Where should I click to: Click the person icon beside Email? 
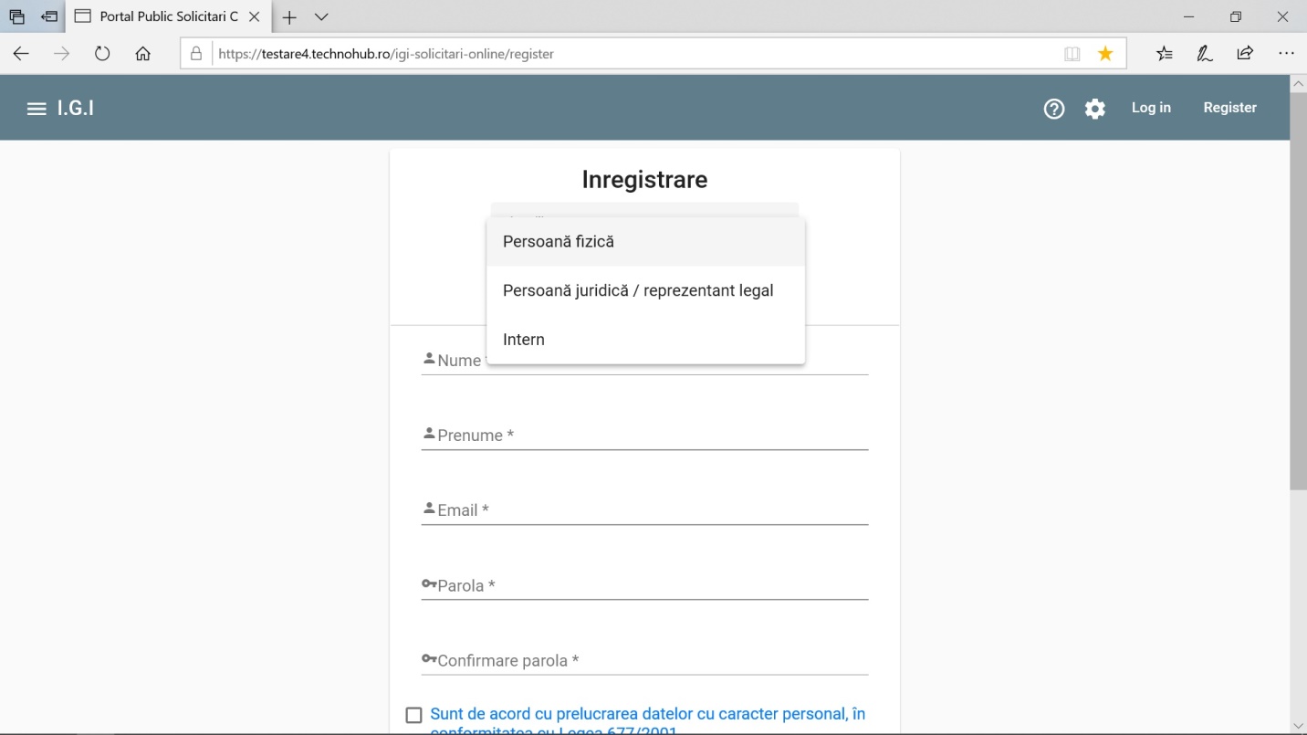coord(429,508)
